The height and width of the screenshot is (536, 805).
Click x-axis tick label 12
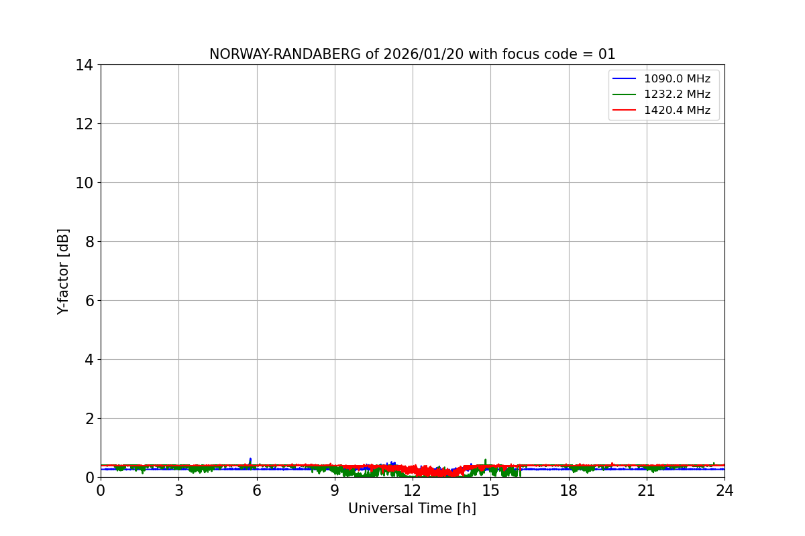[413, 490]
